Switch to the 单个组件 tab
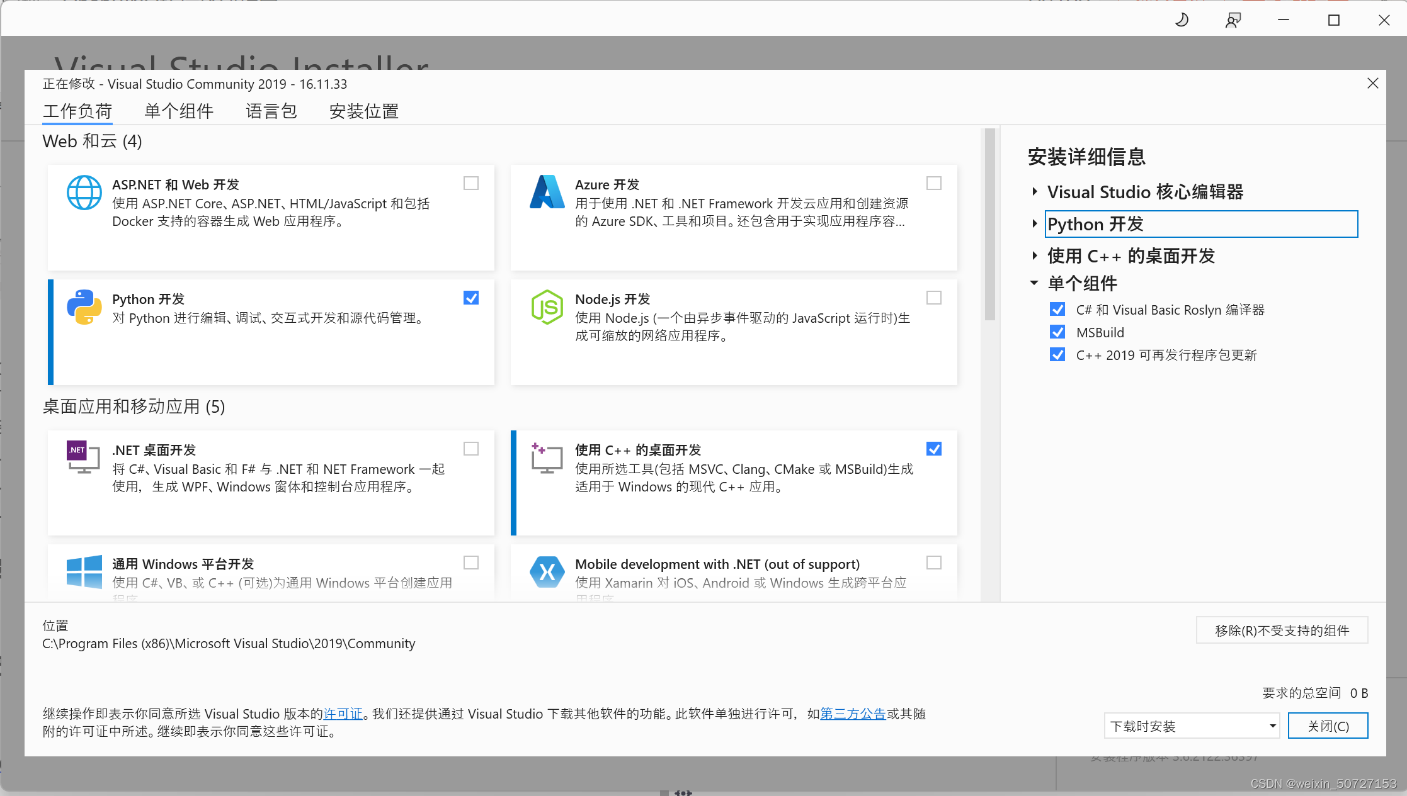The image size is (1407, 796). [x=179, y=111]
